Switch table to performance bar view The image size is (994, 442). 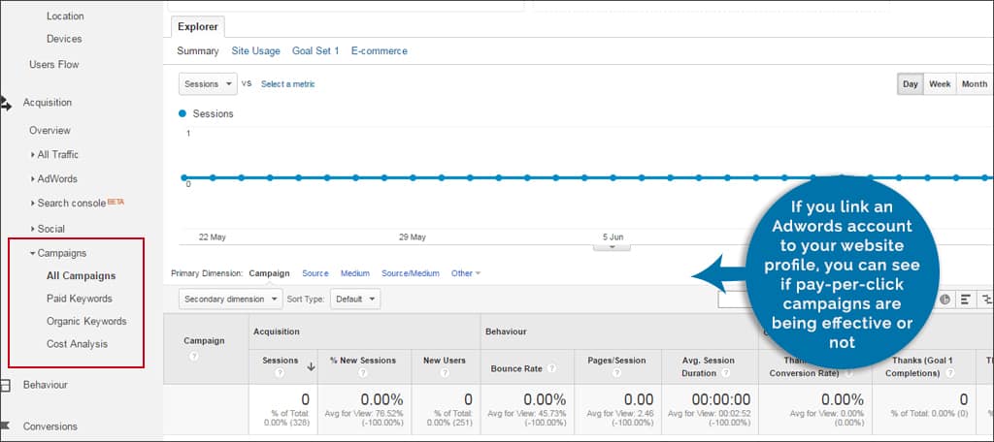(966, 300)
